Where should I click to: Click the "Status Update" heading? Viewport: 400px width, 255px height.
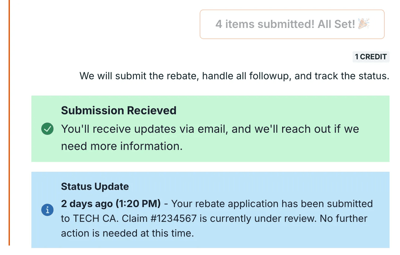click(95, 186)
